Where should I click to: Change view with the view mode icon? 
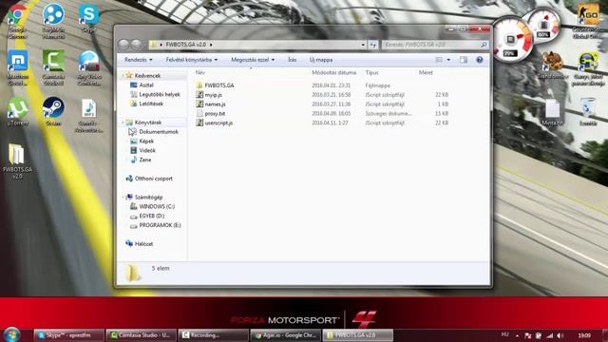(439, 60)
